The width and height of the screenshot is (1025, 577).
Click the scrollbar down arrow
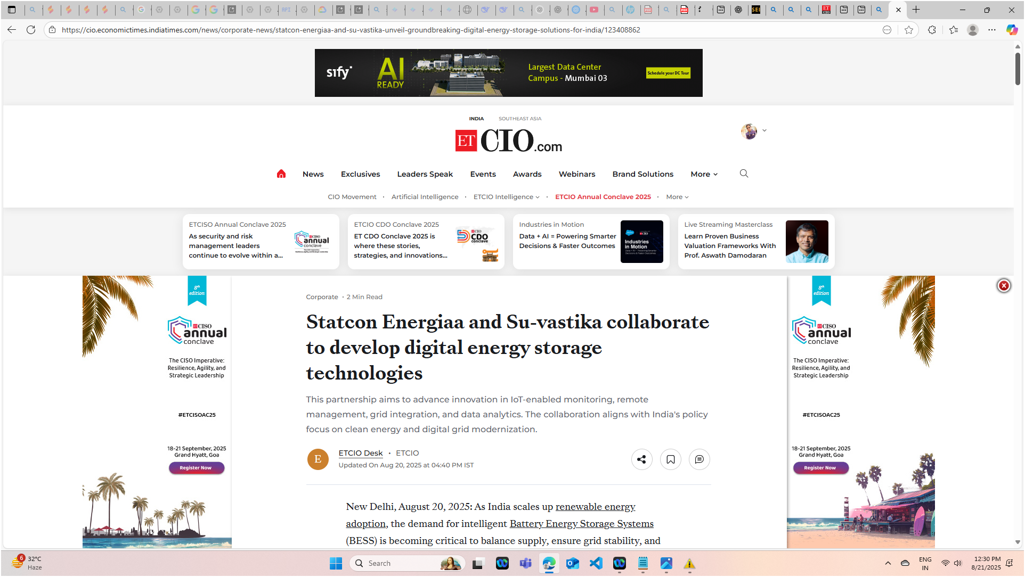pos(1018,542)
